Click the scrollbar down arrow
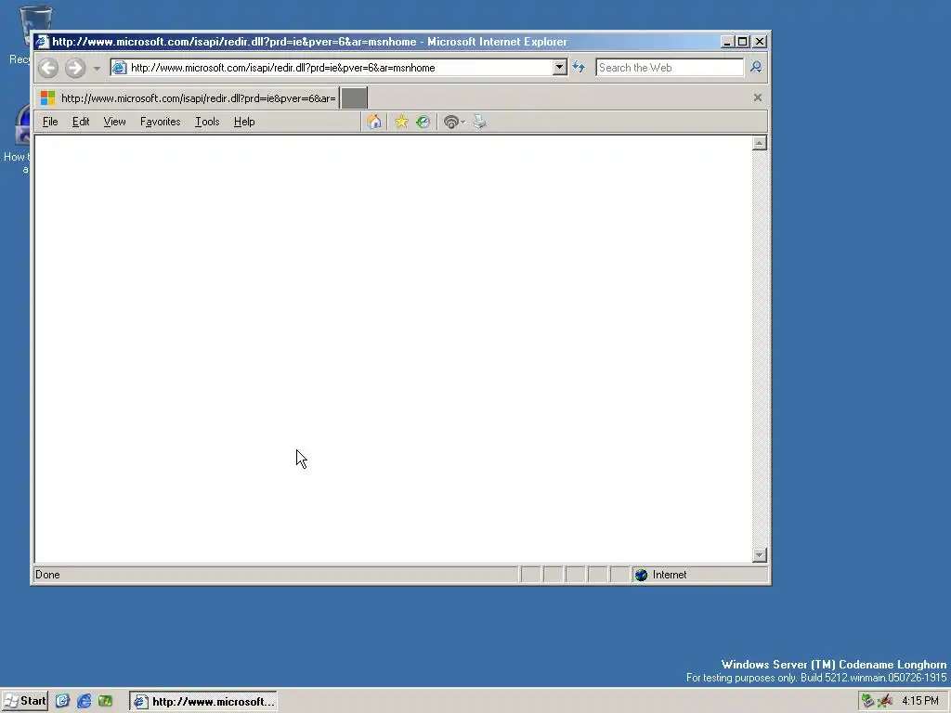 pos(760,555)
